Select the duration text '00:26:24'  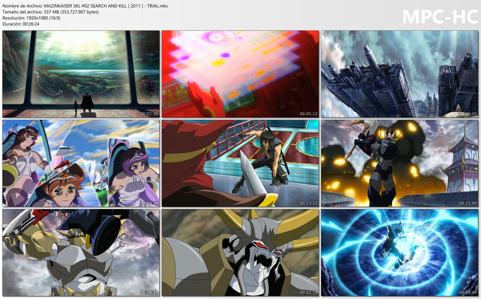click(31, 24)
